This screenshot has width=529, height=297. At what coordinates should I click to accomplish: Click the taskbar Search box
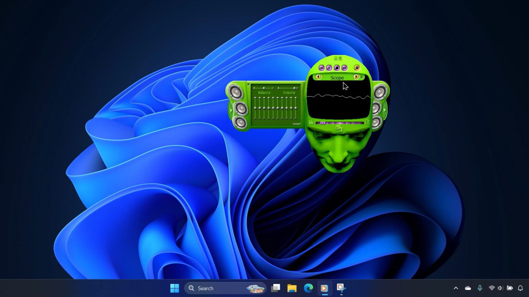coord(225,288)
